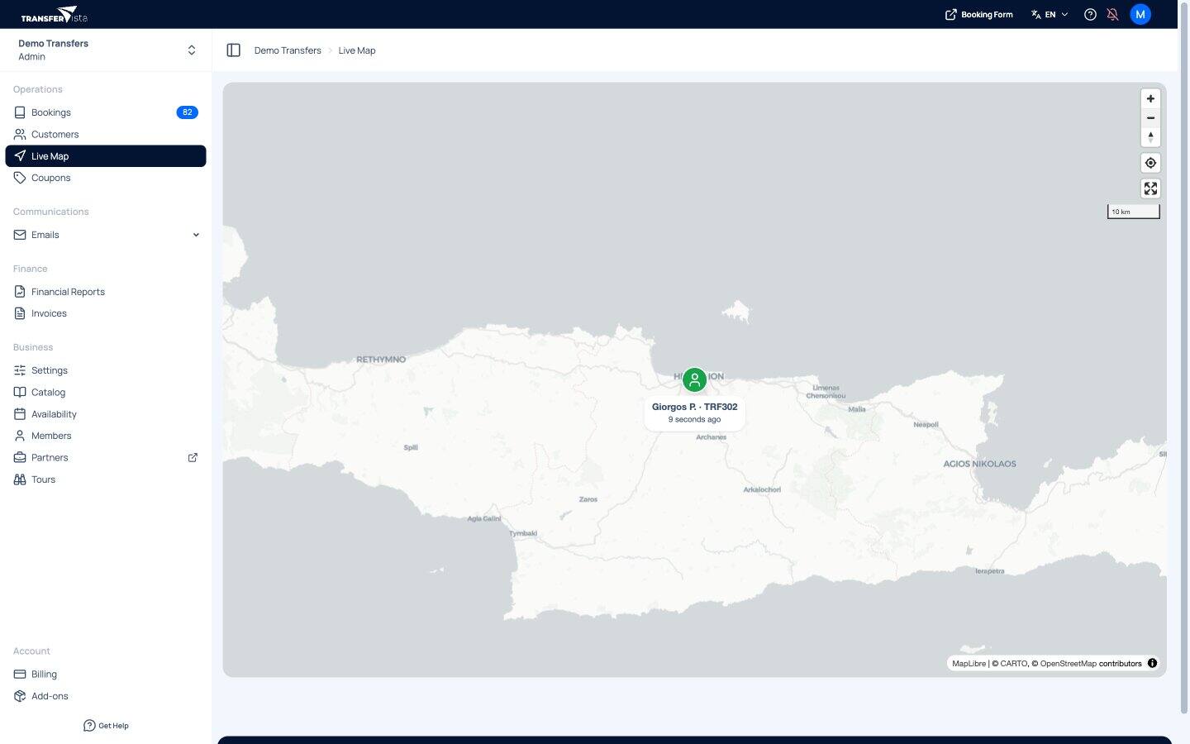The height and width of the screenshot is (744, 1190).
Task: Reset map bearing to north
Action: coord(1150,137)
